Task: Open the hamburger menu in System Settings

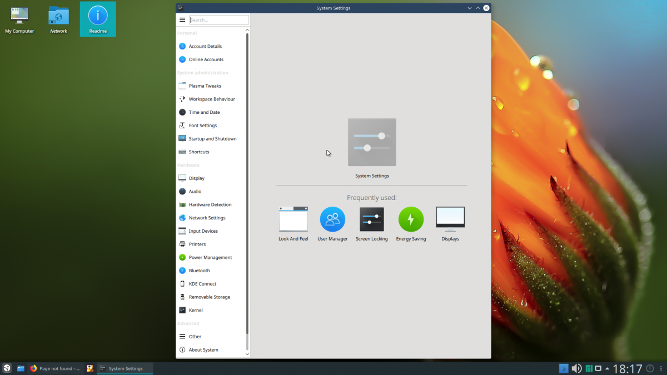Action: (182, 19)
